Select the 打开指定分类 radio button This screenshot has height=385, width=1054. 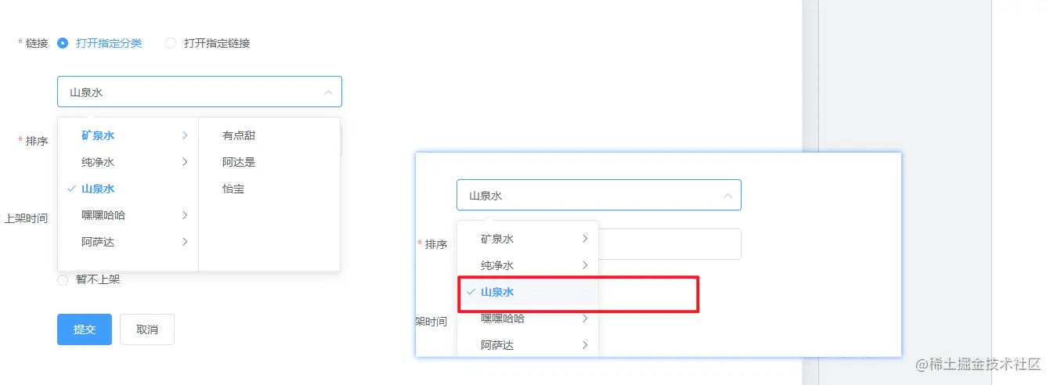click(63, 43)
